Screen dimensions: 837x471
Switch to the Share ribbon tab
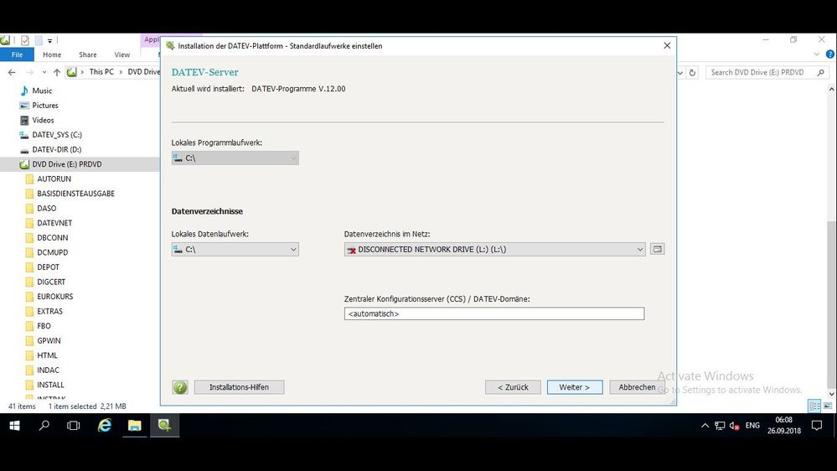point(87,54)
